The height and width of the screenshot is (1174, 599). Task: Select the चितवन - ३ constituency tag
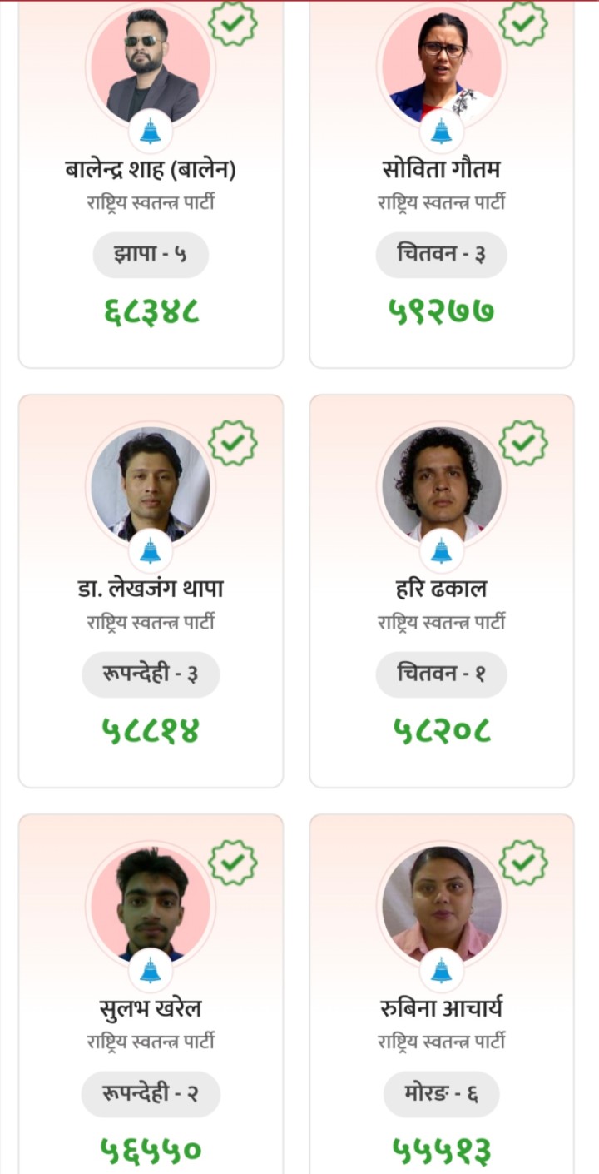441,256
